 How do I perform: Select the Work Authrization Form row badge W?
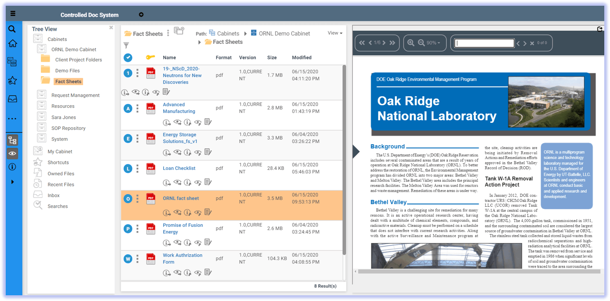pyautogui.click(x=128, y=259)
